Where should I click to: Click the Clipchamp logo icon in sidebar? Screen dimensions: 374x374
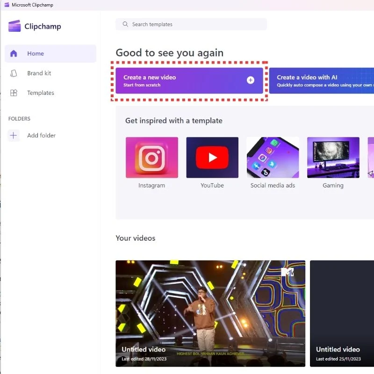coord(14,26)
